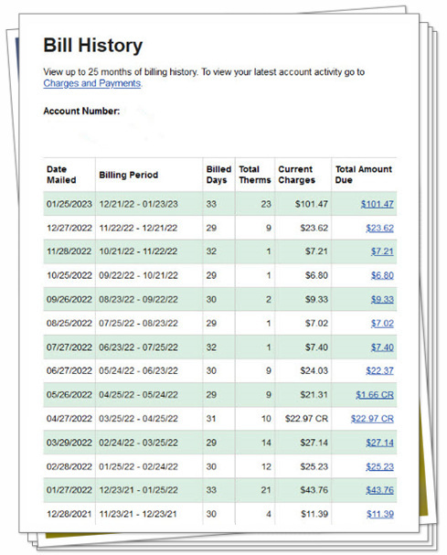Screen dimensions: 447x555
Task: Click the 23 total therms value
Action: (266, 204)
